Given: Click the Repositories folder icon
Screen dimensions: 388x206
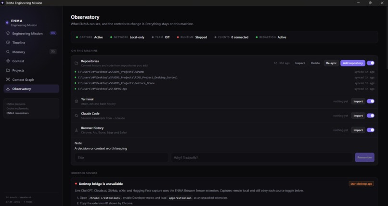Looking at the screenshot, I should [77, 63].
